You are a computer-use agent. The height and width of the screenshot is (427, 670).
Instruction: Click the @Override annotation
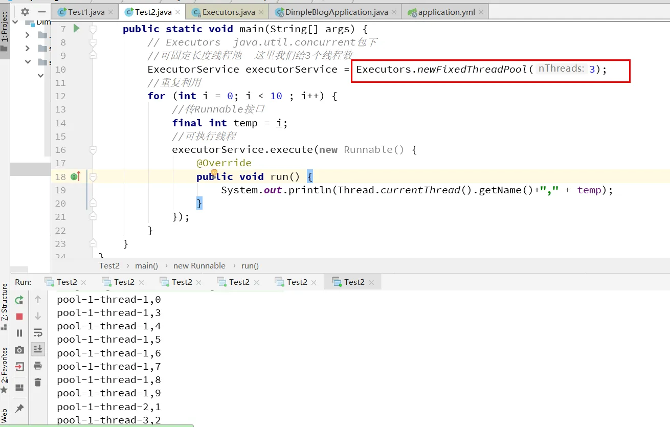[224, 163]
